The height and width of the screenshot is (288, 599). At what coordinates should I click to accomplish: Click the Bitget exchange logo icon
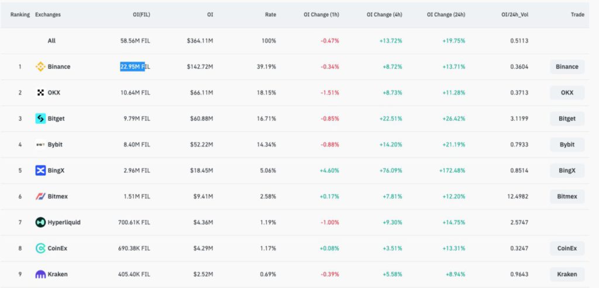(40, 119)
